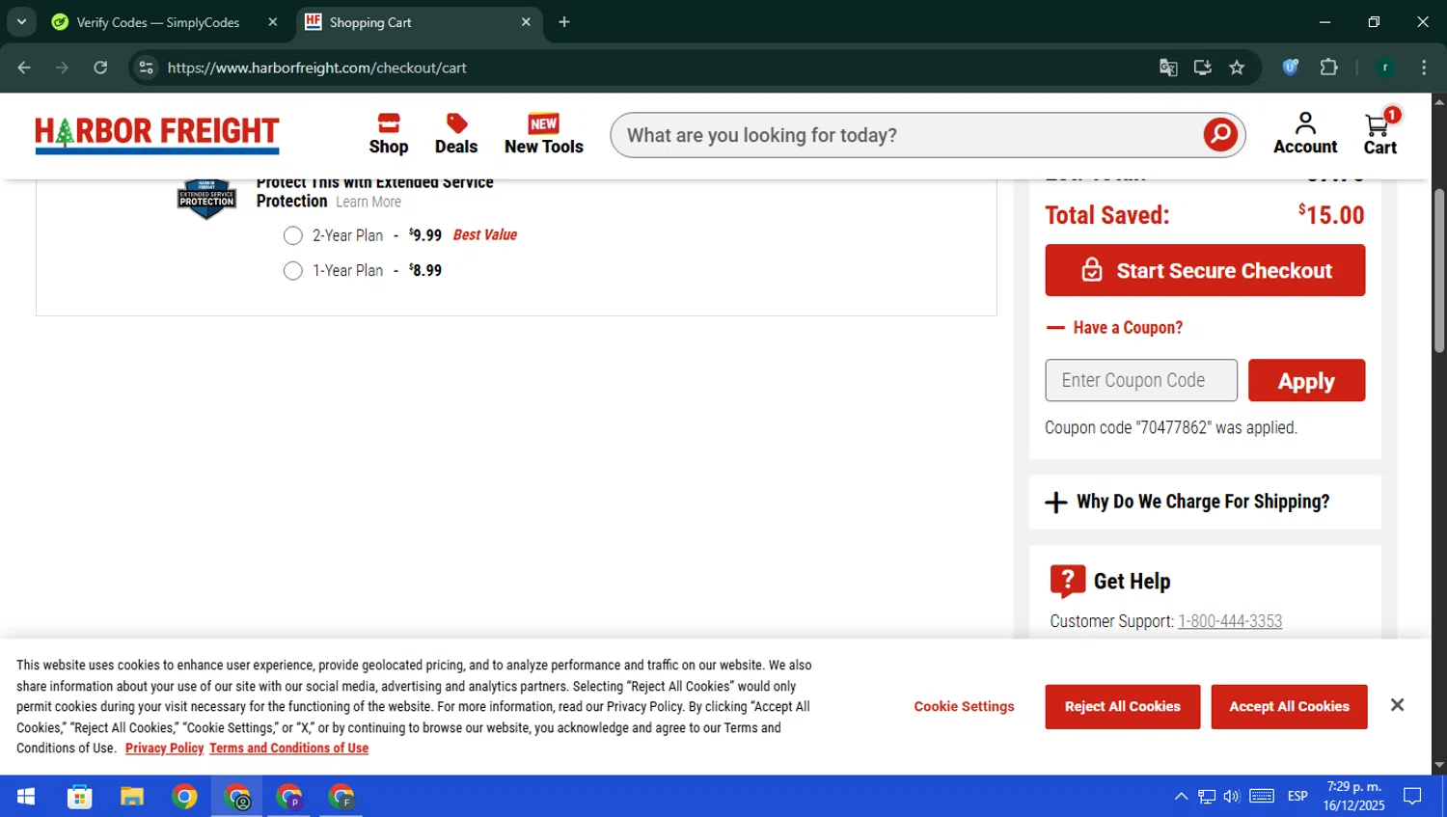This screenshot has height=817, width=1447.
Task: Click the Enter Coupon Code field
Action: click(x=1140, y=381)
